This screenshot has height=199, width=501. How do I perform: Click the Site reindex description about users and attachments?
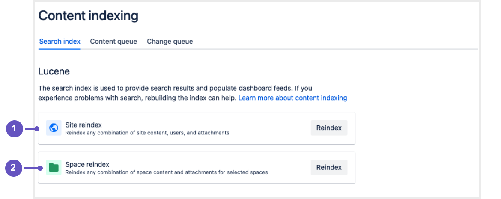pos(147,133)
